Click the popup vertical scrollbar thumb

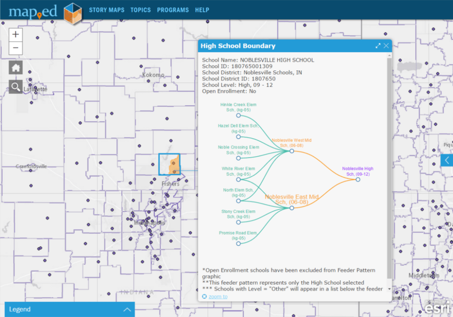(x=389, y=168)
